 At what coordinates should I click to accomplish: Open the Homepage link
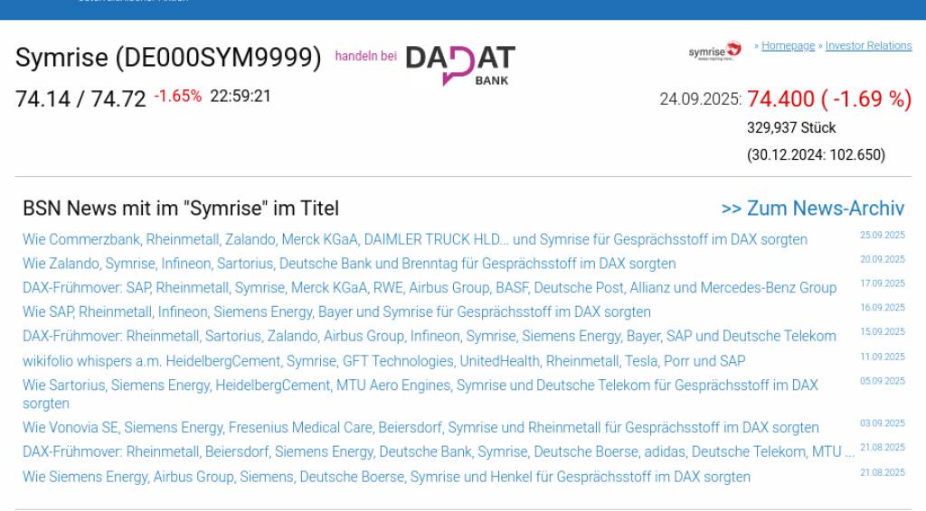coord(788,46)
